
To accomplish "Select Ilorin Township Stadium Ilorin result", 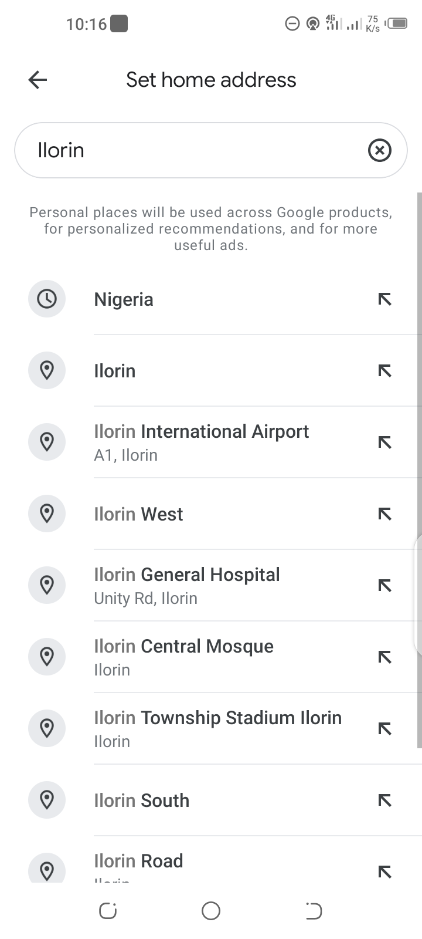I will (x=217, y=728).
